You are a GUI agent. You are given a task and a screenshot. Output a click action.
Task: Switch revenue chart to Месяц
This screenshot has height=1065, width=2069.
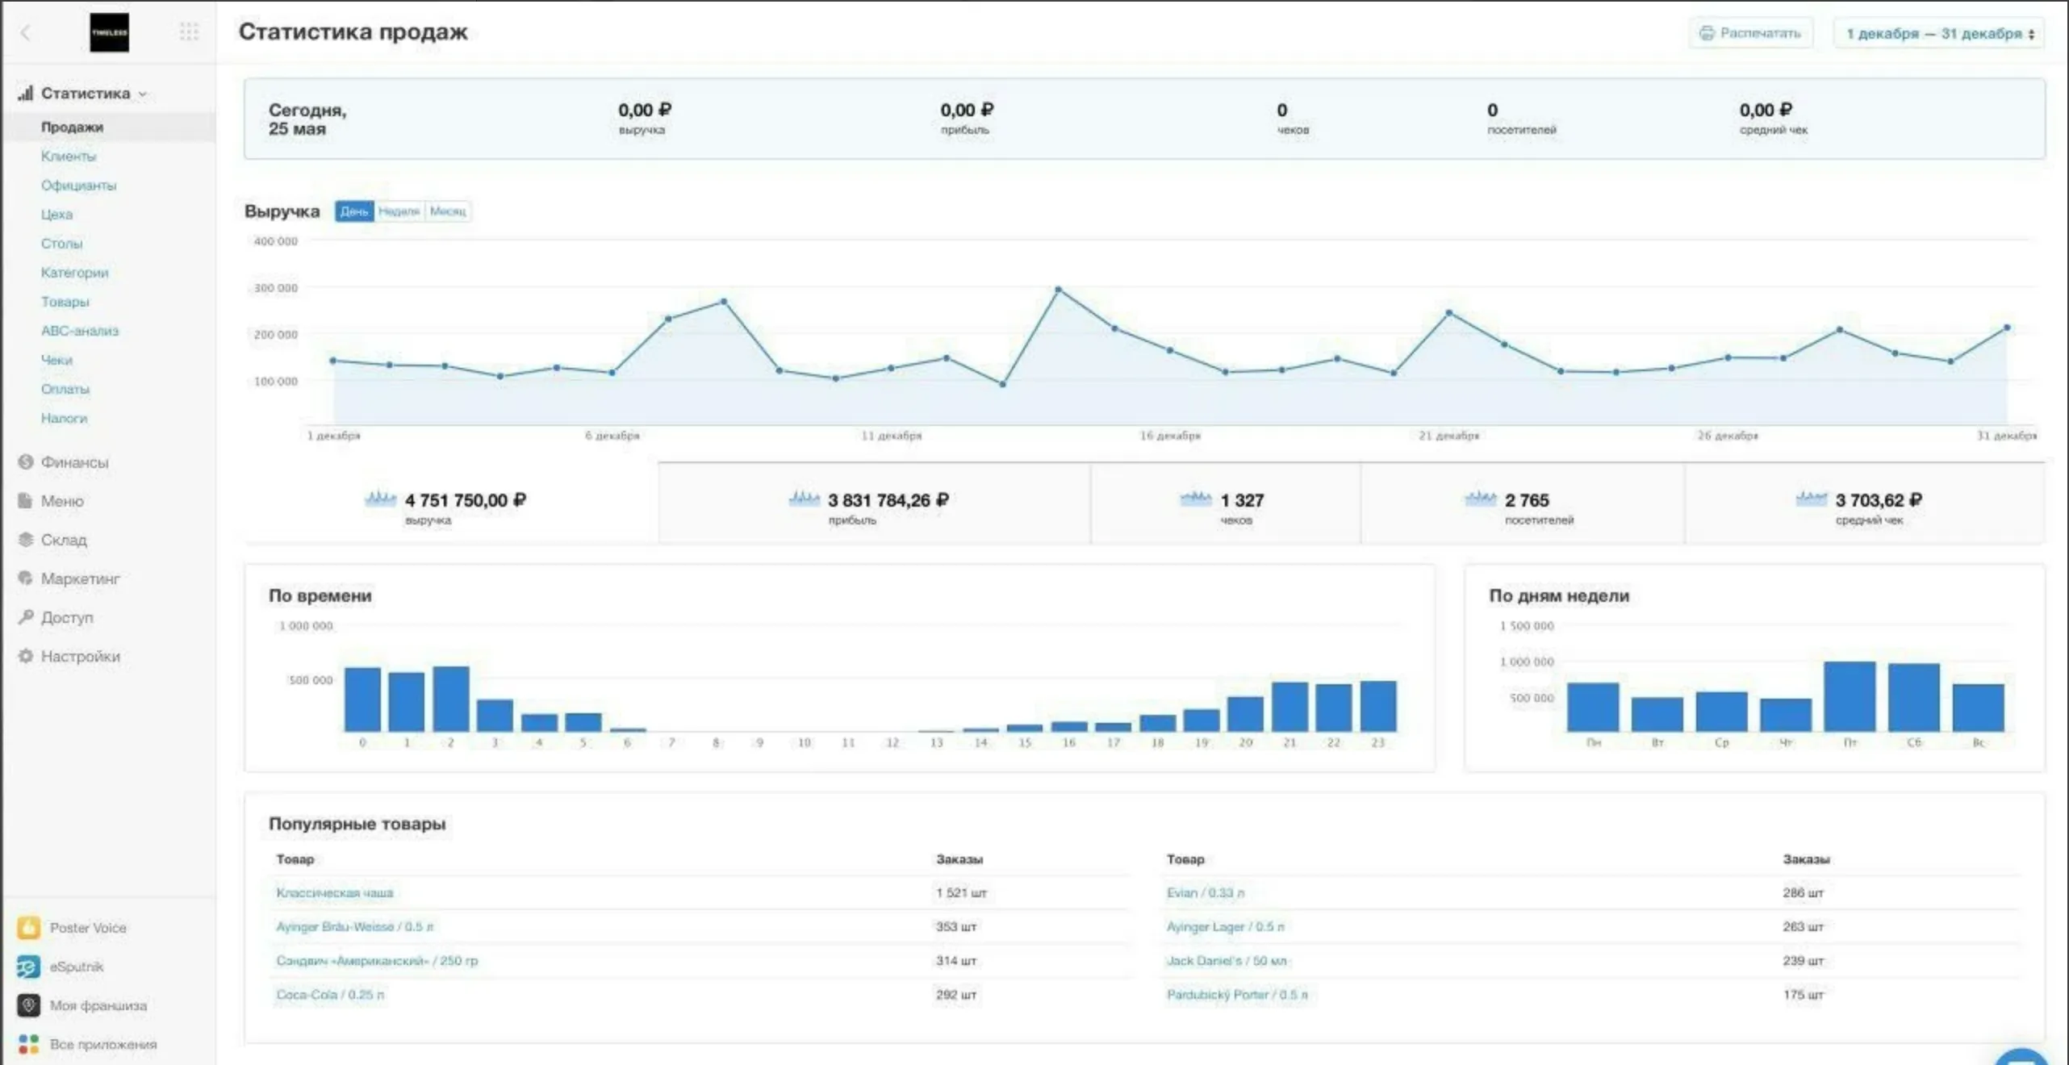pos(448,211)
